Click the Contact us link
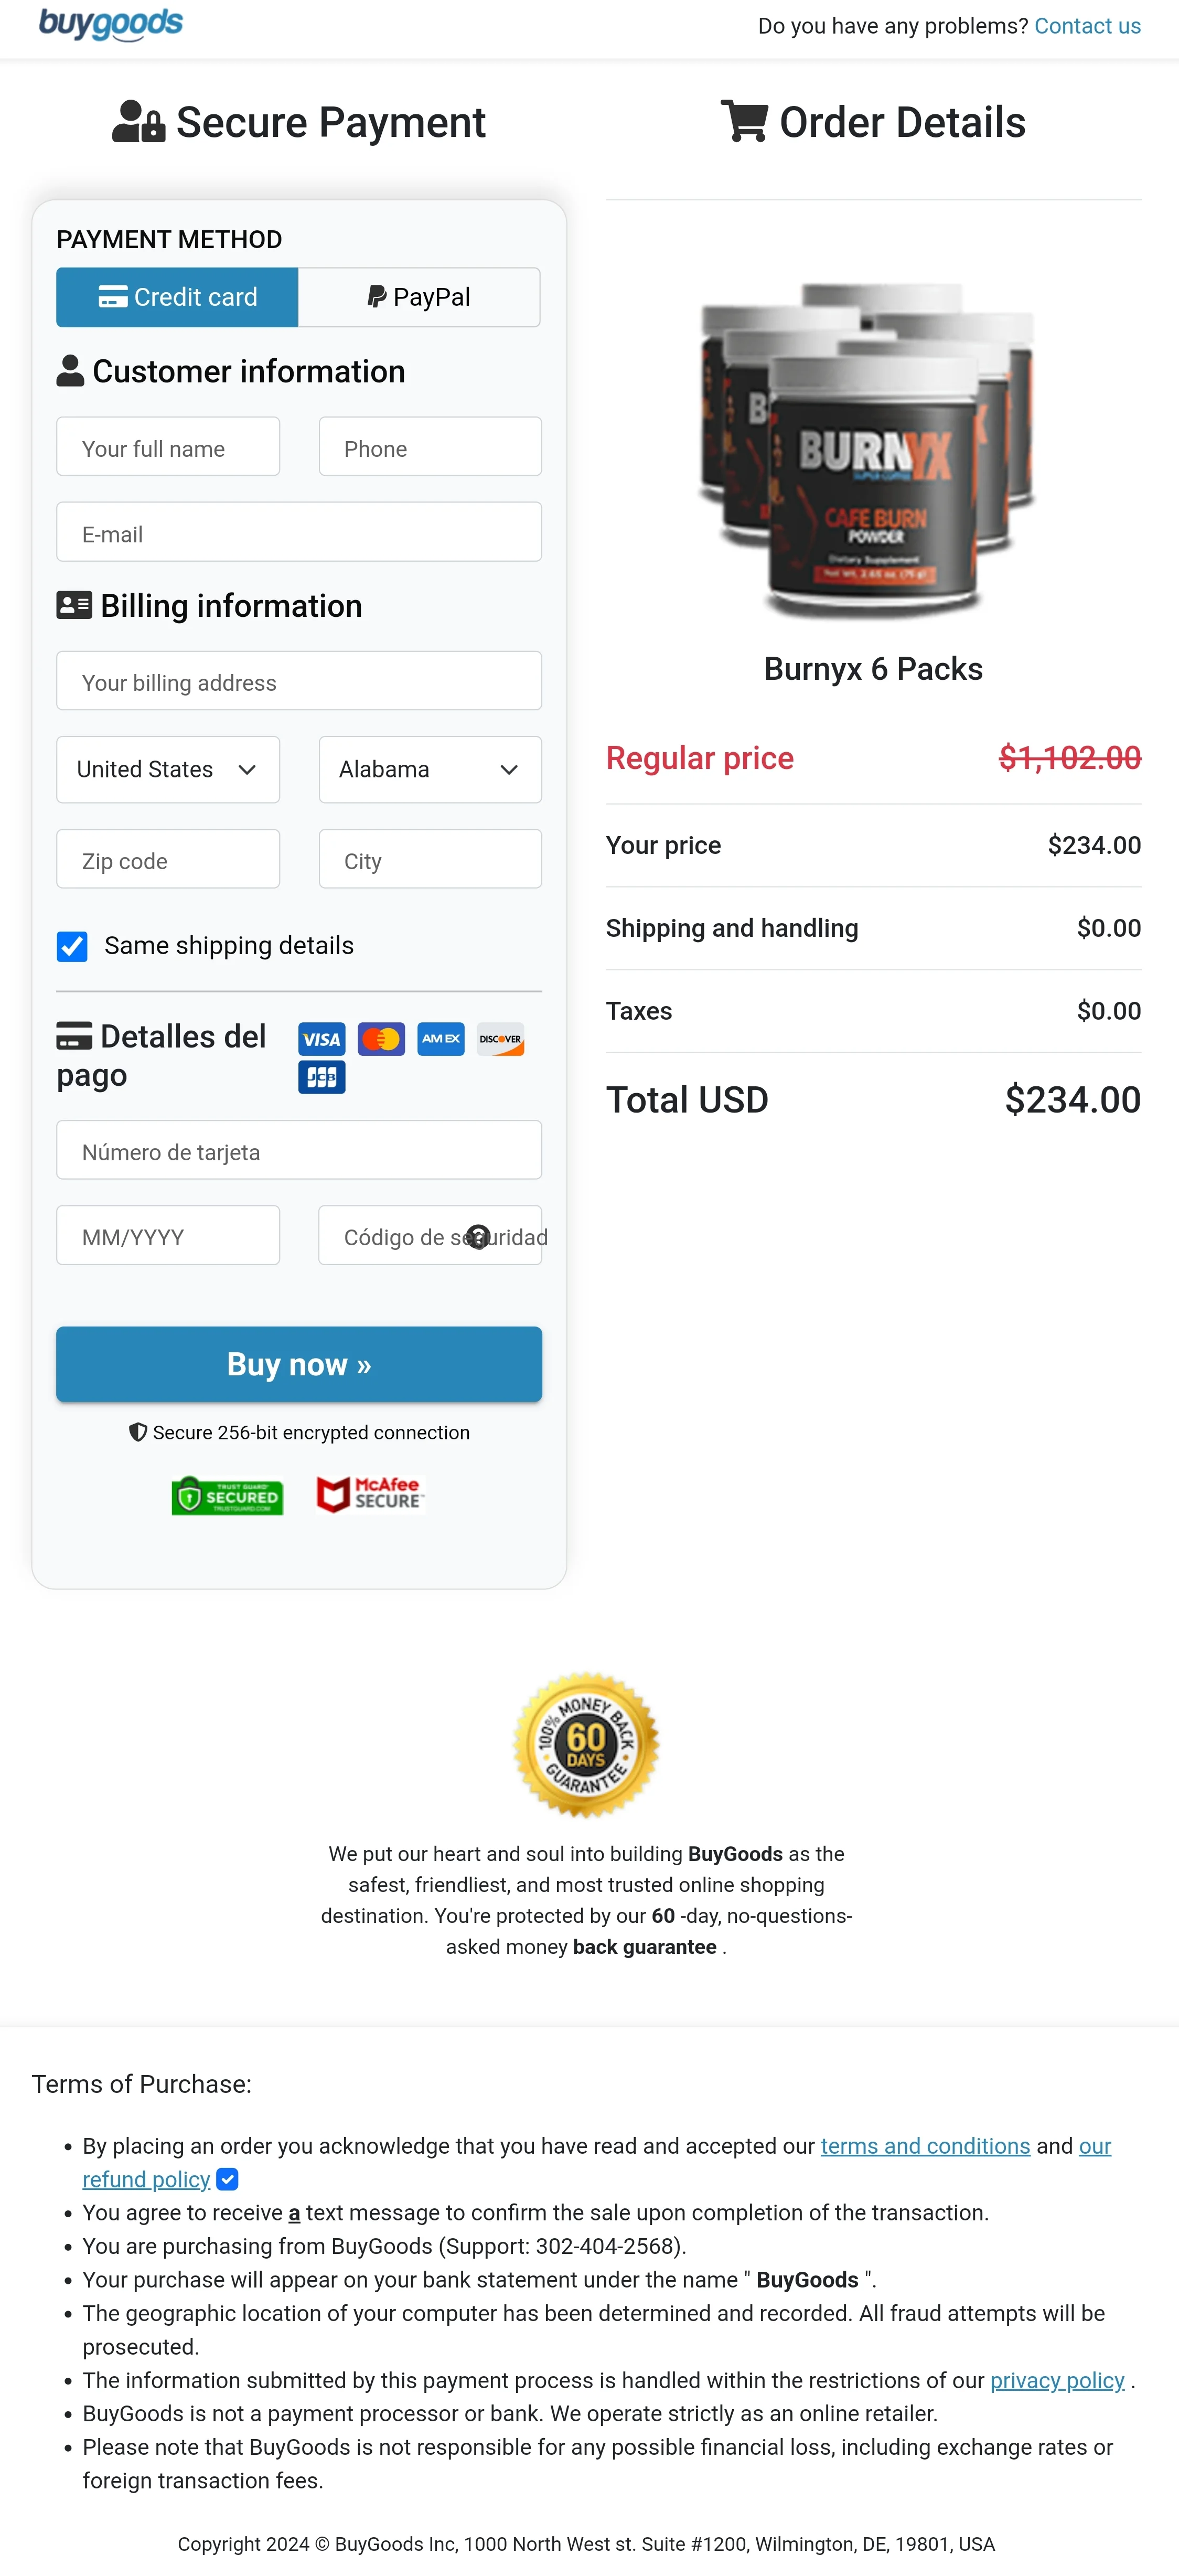 click(1087, 26)
